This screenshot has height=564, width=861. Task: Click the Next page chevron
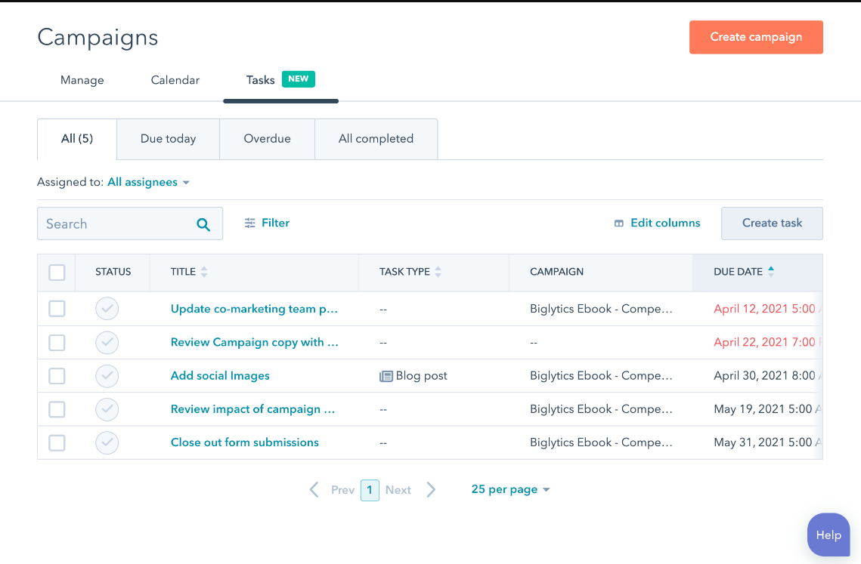click(431, 489)
